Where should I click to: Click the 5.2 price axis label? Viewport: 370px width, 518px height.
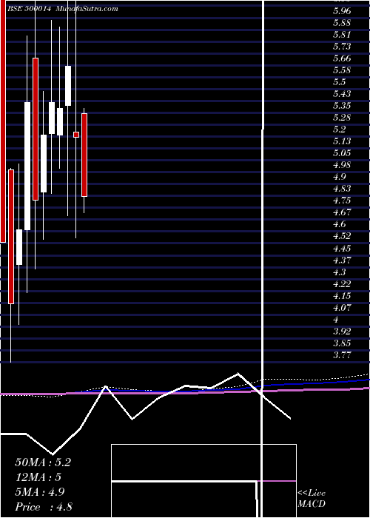(x=339, y=129)
